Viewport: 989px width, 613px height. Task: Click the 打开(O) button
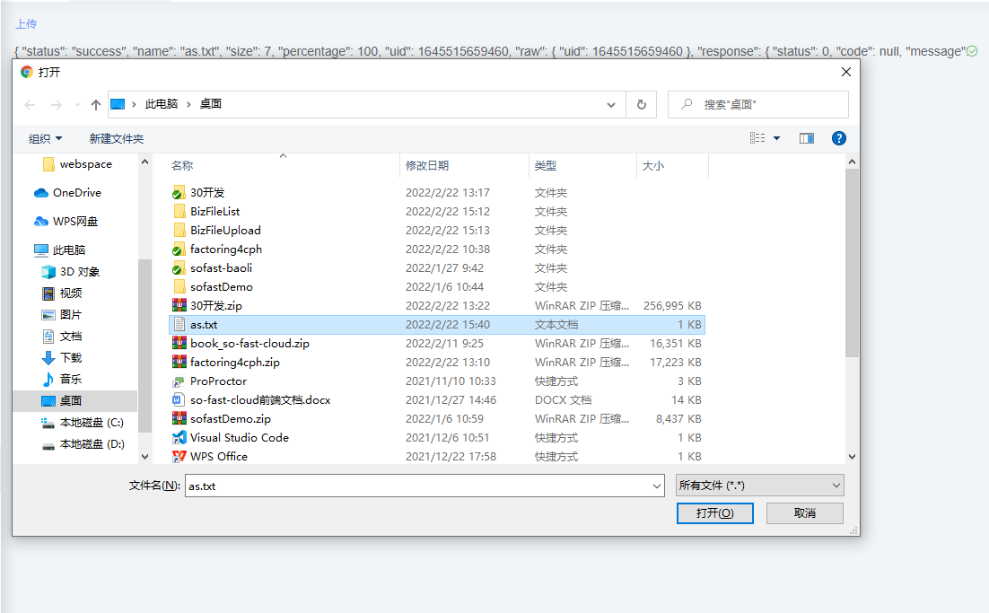click(714, 513)
